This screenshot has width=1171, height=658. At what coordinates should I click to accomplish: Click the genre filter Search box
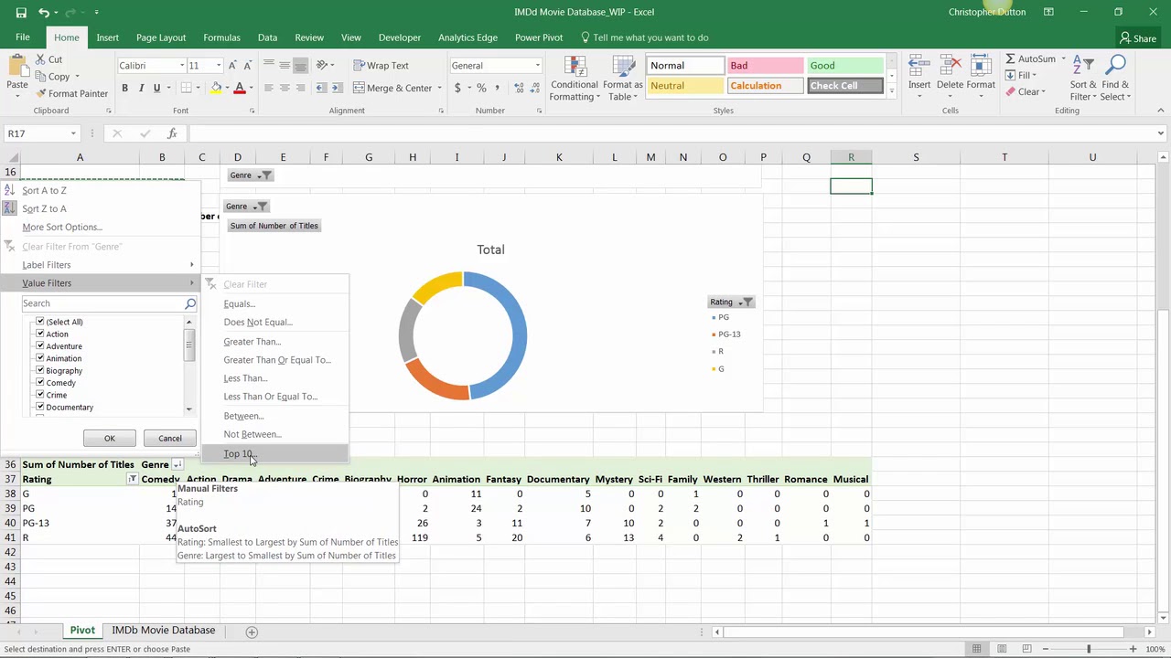[x=103, y=303]
